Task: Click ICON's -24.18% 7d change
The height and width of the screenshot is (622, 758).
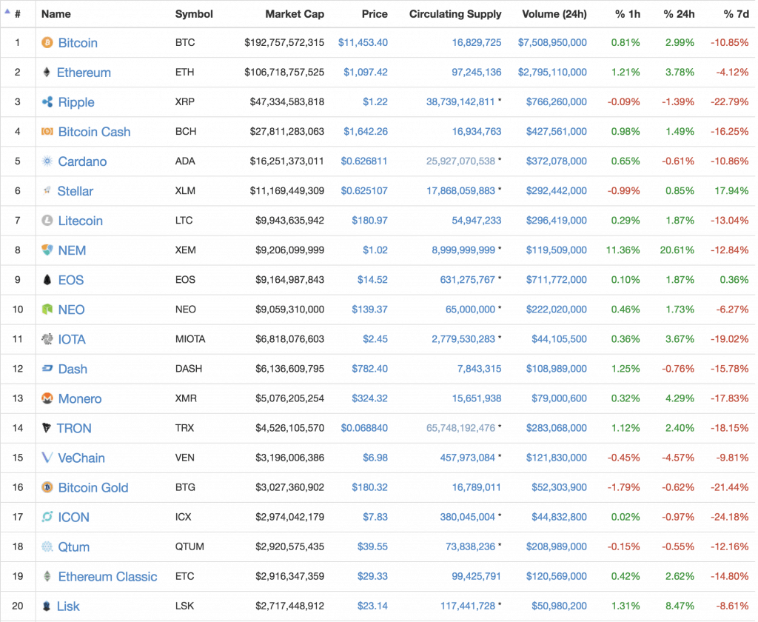Action: point(730,517)
